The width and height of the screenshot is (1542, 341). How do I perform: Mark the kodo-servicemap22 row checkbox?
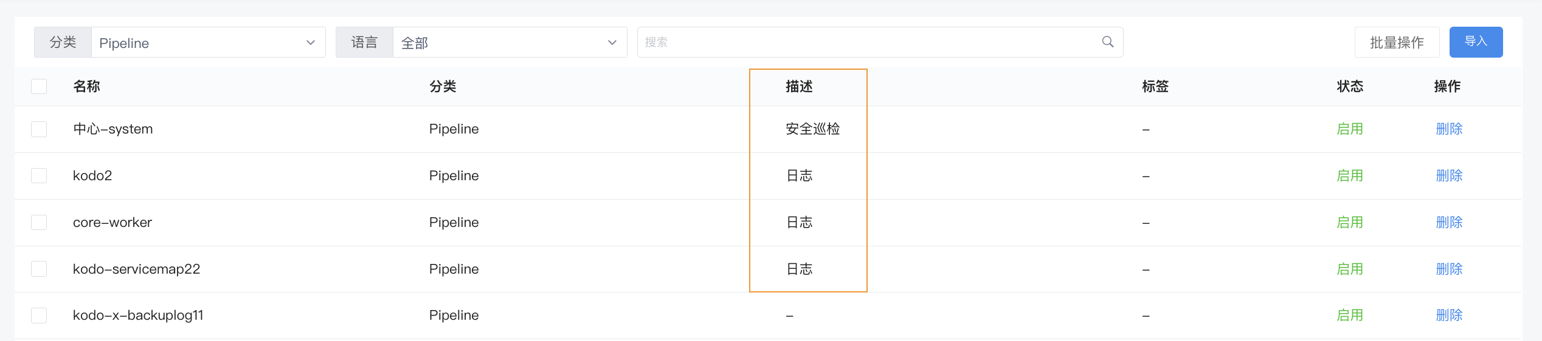click(39, 269)
